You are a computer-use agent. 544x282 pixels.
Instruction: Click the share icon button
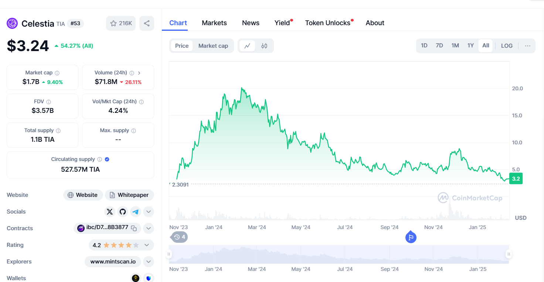click(147, 23)
